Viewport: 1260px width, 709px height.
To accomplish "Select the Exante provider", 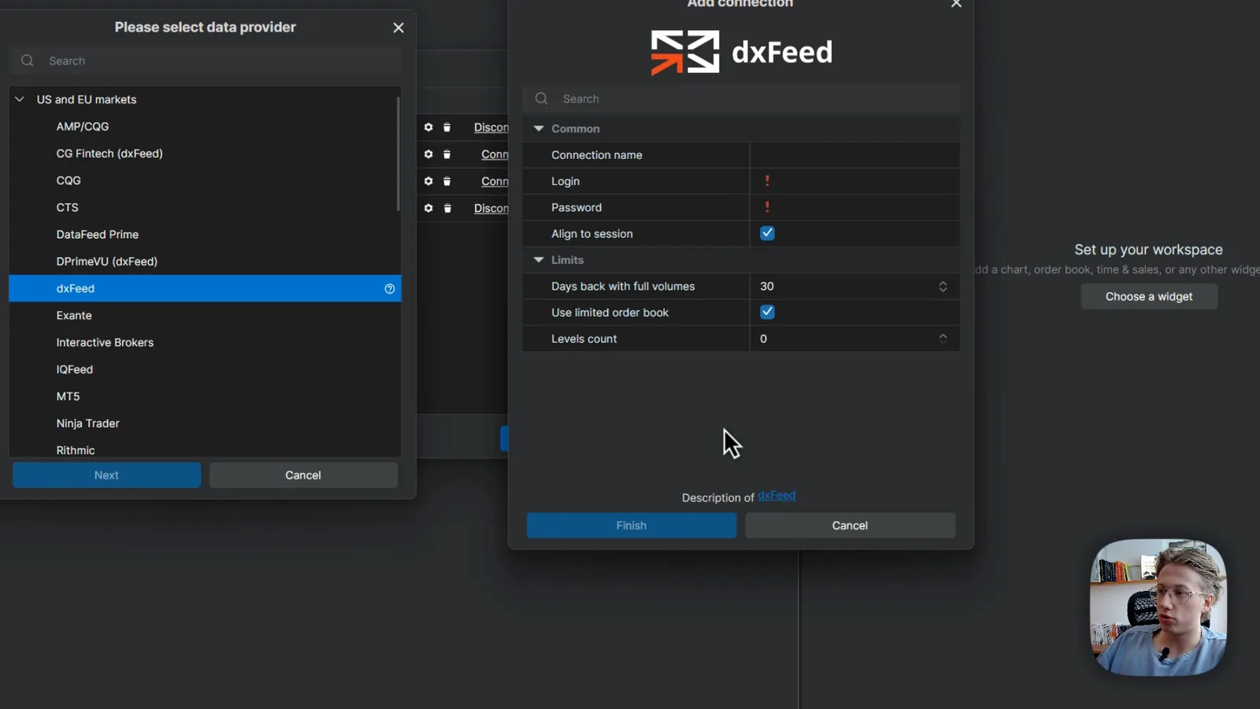I will (x=205, y=315).
